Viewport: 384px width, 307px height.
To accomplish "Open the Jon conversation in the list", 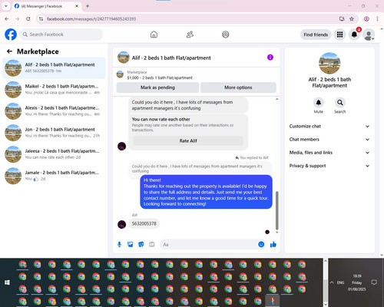I will [x=54, y=133].
